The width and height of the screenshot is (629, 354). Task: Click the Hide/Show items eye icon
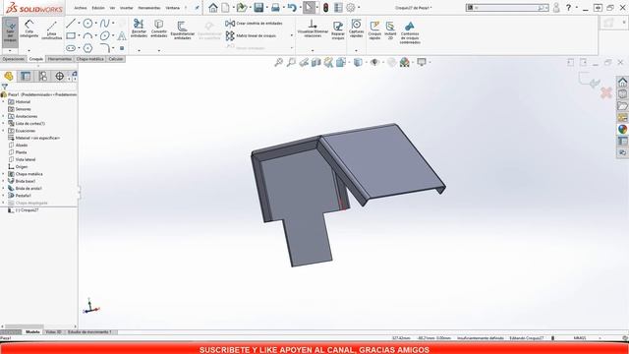[374, 62]
